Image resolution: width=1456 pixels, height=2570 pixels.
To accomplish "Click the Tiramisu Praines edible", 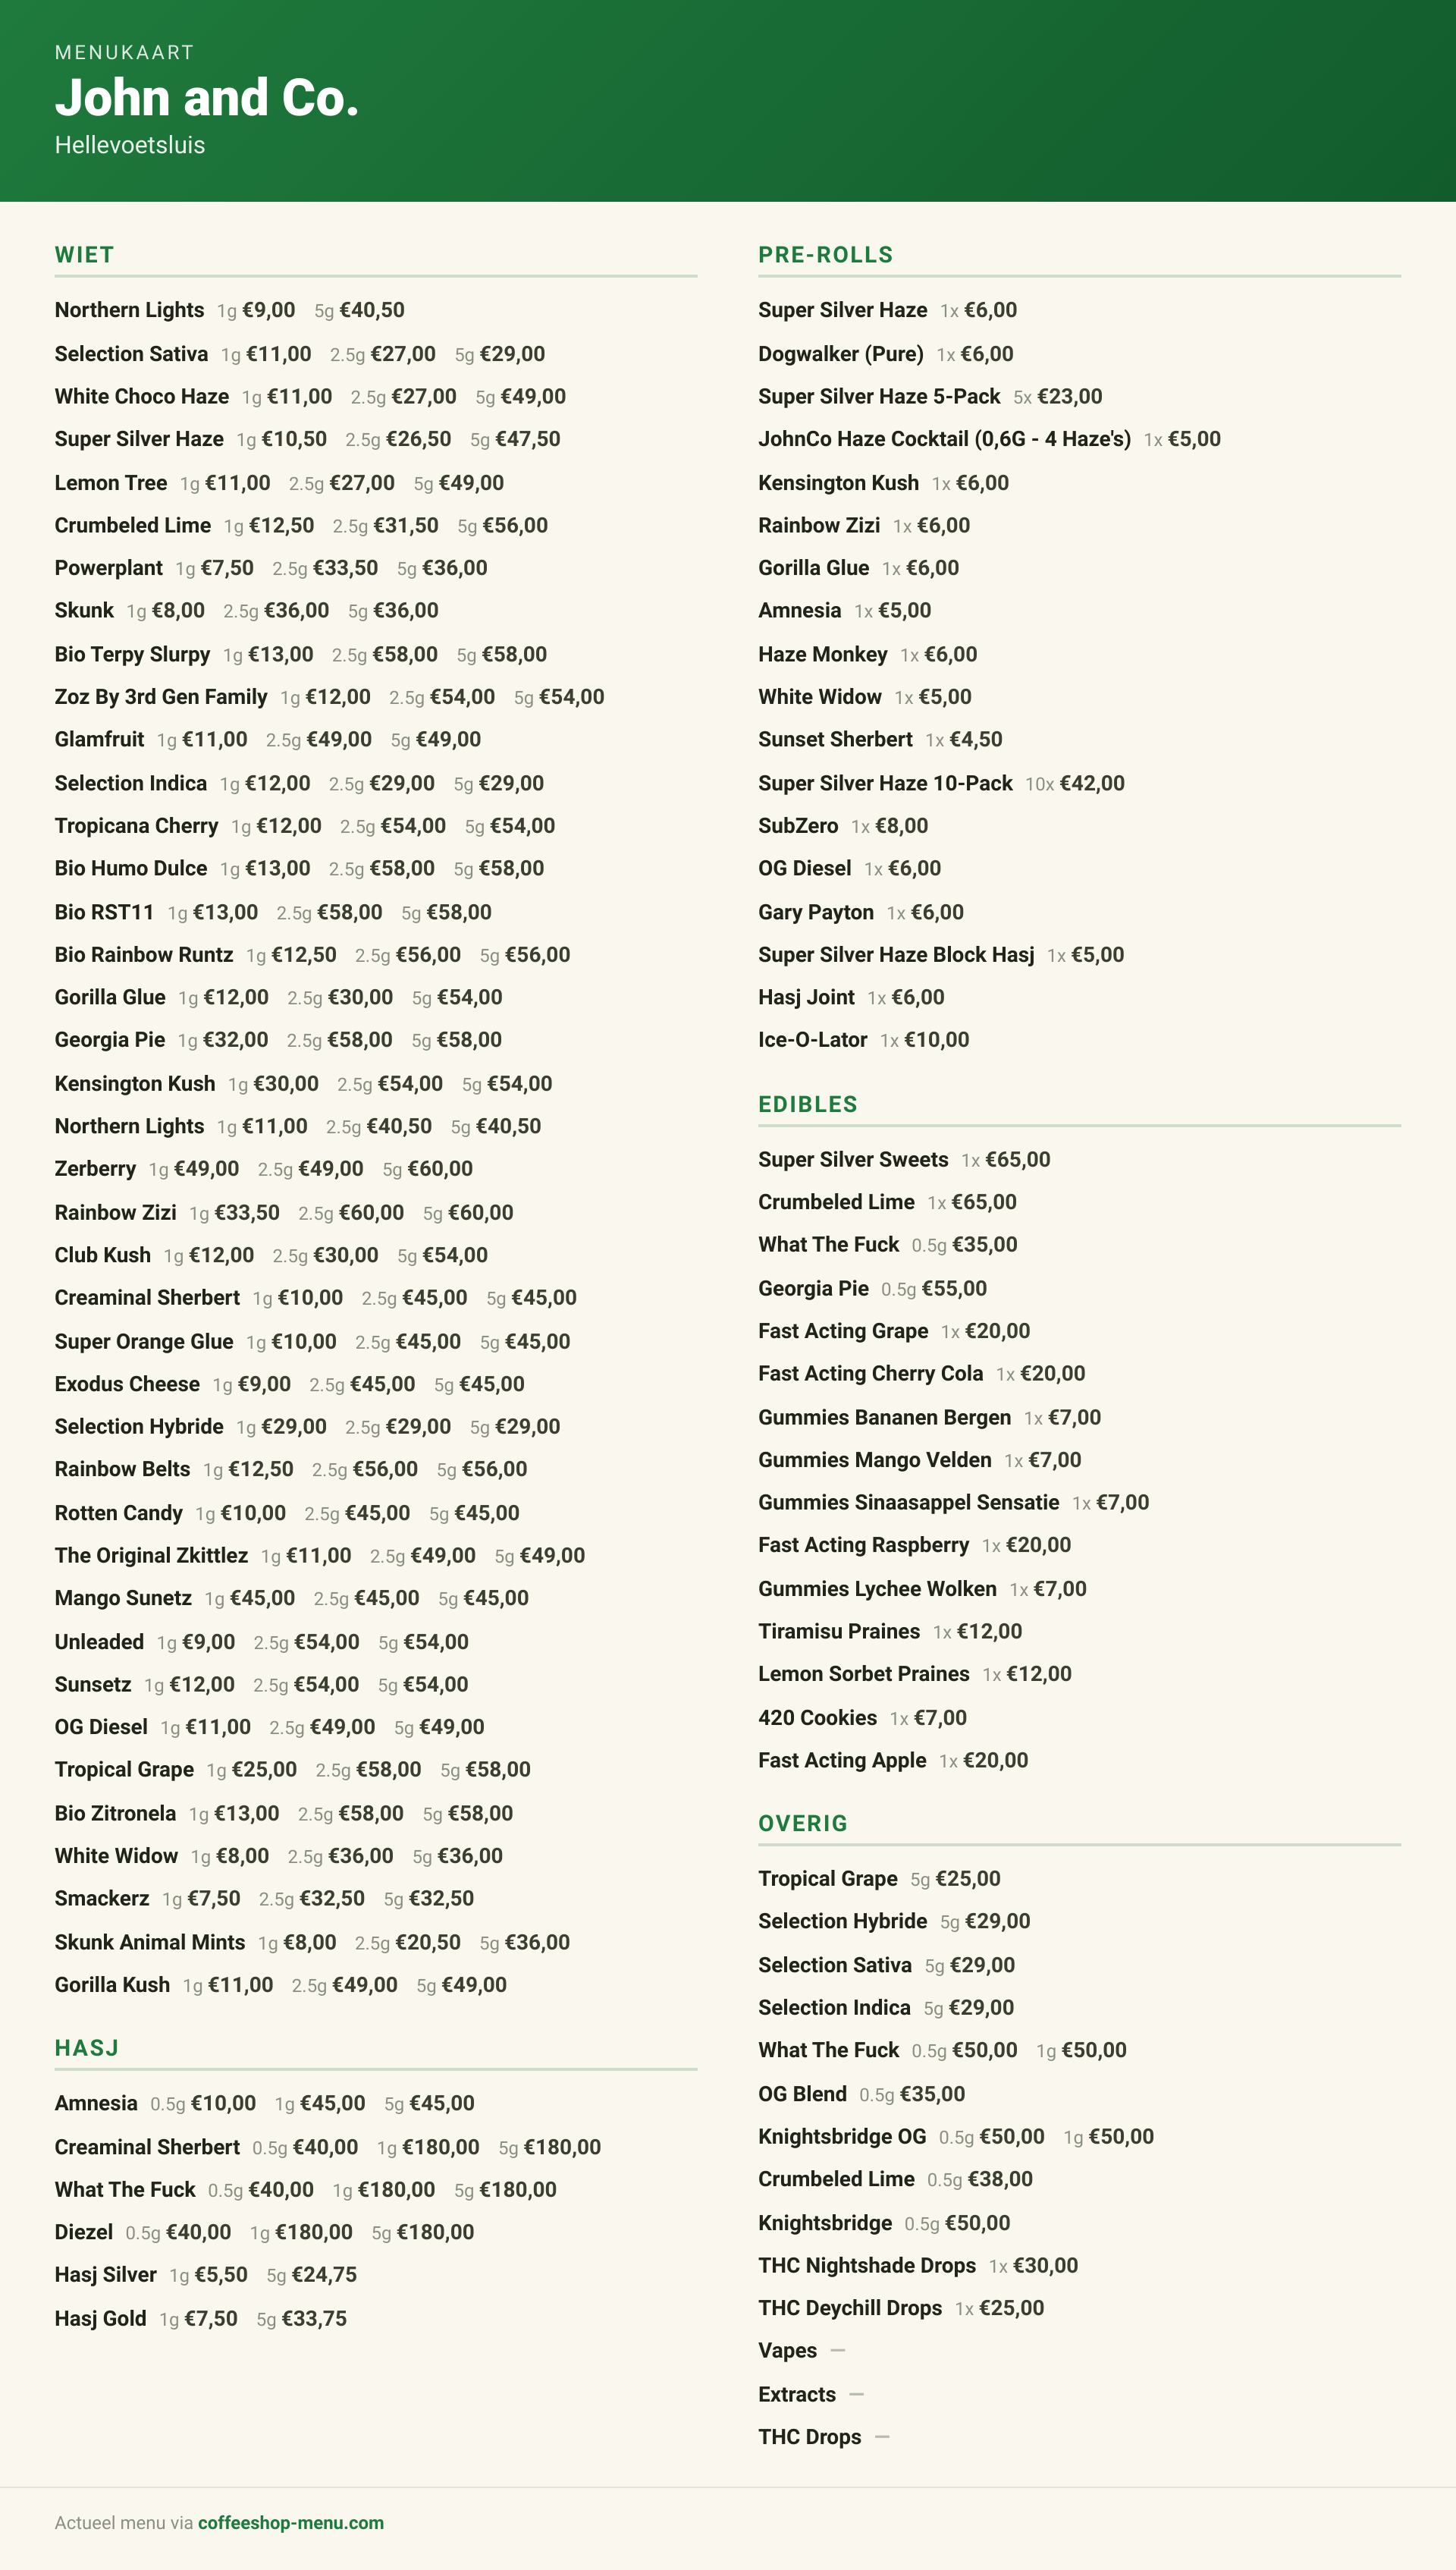I will [x=838, y=1631].
